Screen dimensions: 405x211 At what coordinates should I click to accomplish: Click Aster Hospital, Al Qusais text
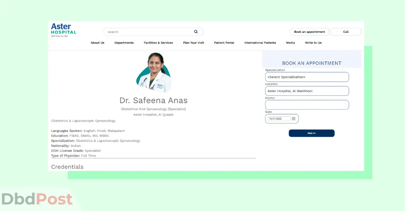[x=153, y=114]
